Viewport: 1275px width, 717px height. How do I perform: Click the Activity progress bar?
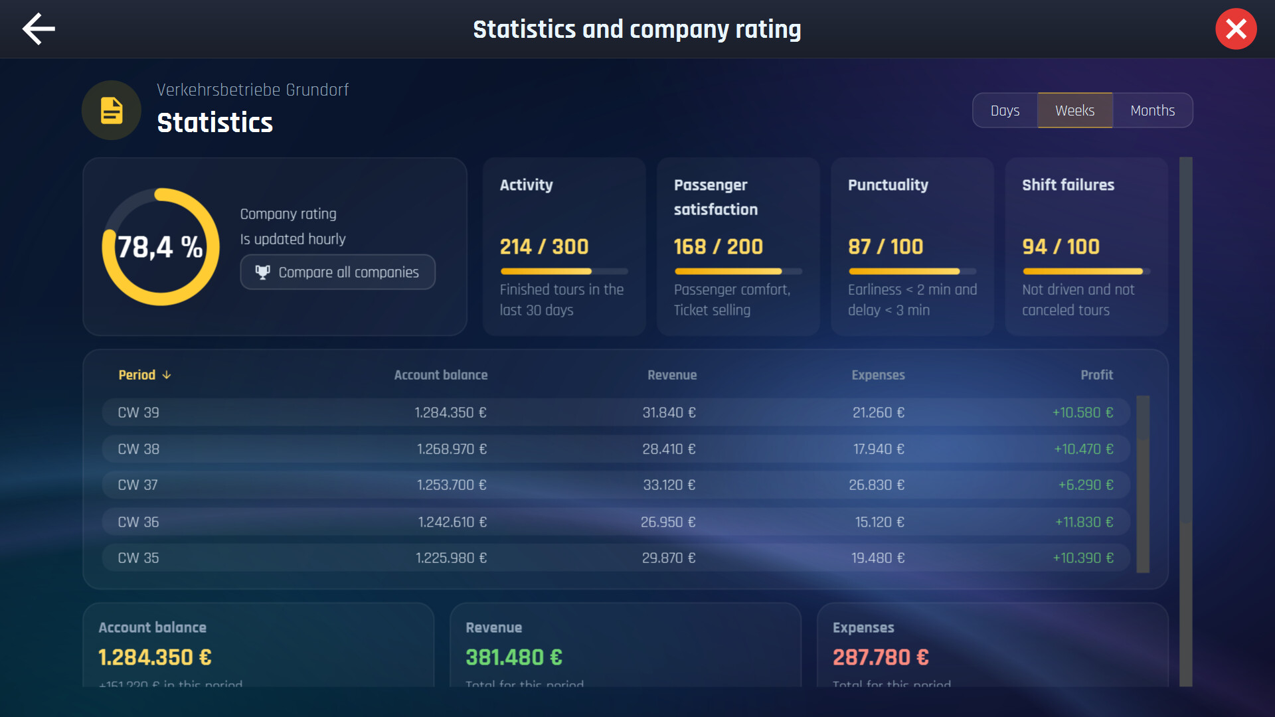pos(564,272)
